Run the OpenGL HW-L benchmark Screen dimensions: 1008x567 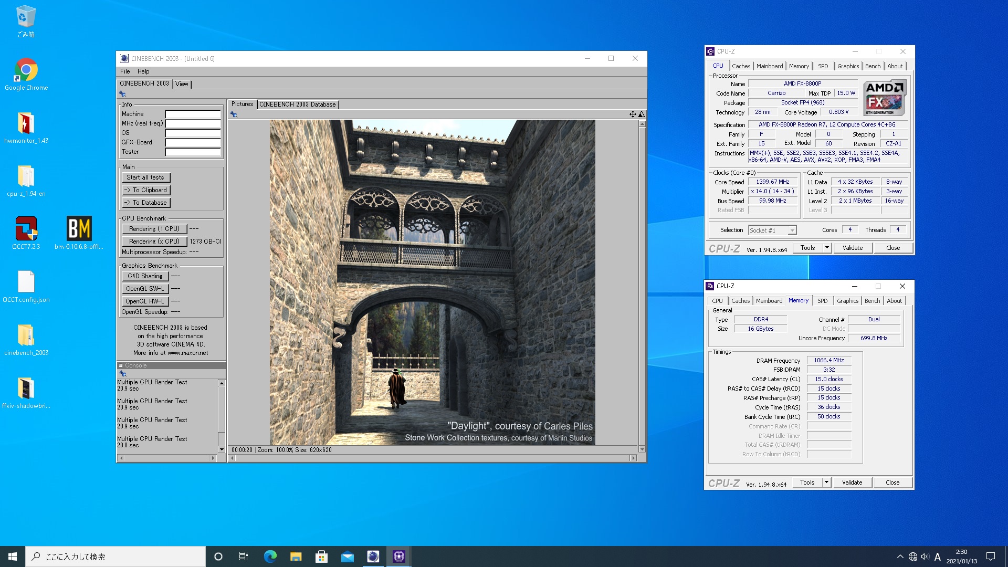tap(145, 301)
